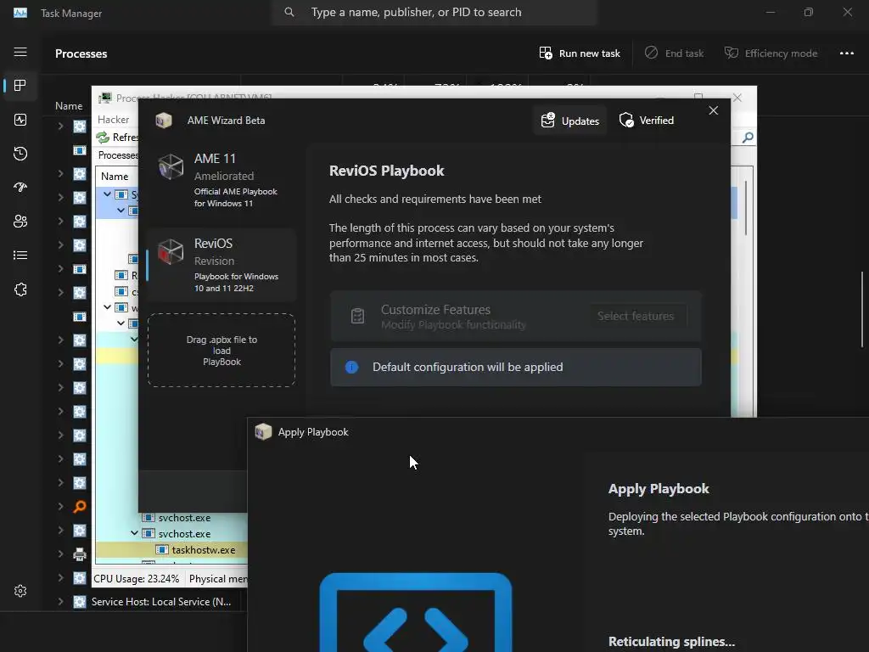
Task: Expand Service Host: Local Service row
Action: click(x=60, y=602)
